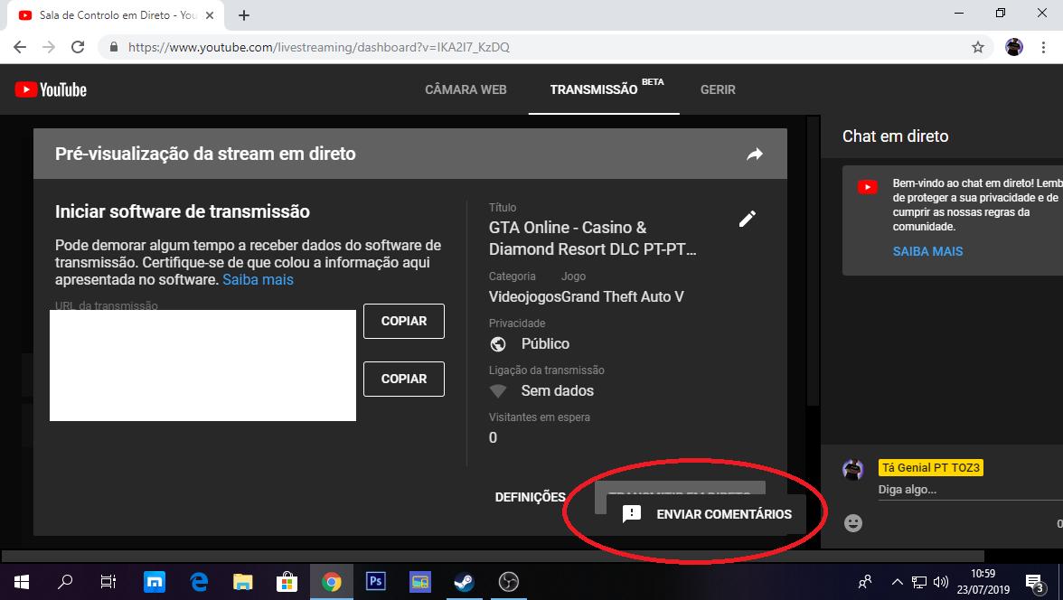Click the bookmark star in address bar
Screen dimensions: 1063x600
click(x=978, y=47)
